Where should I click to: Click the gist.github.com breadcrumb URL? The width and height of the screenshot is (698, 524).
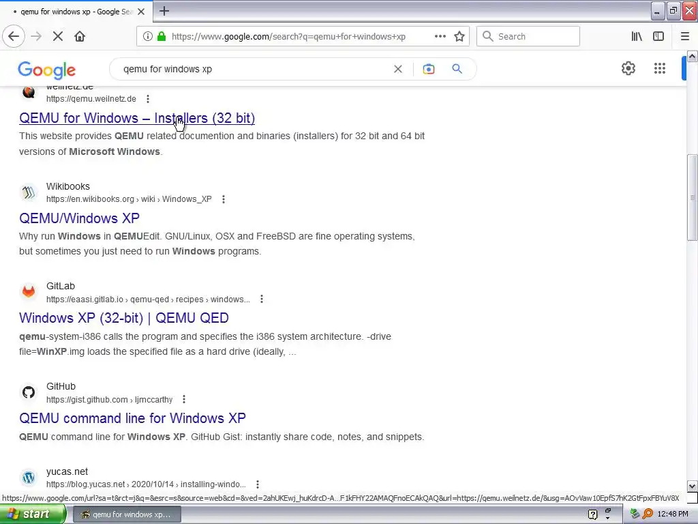[x=110, y=400]
